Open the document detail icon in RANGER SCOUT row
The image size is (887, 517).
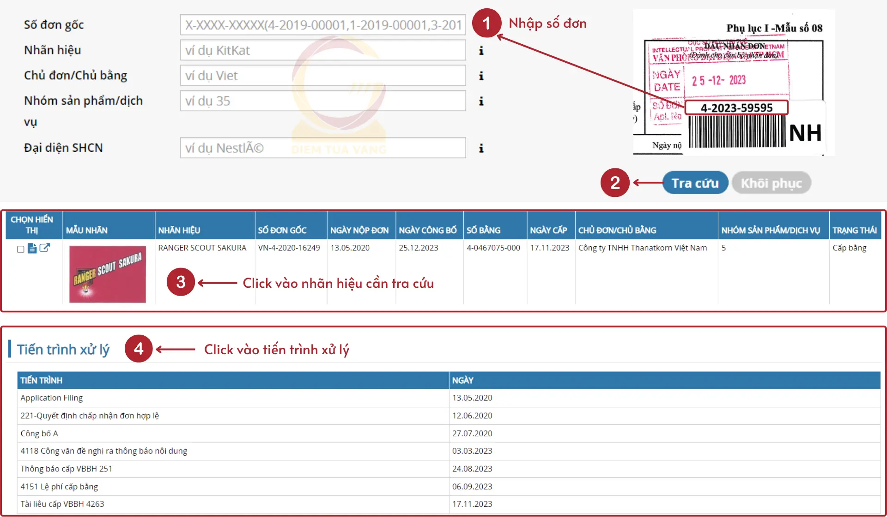coord(32,249)
